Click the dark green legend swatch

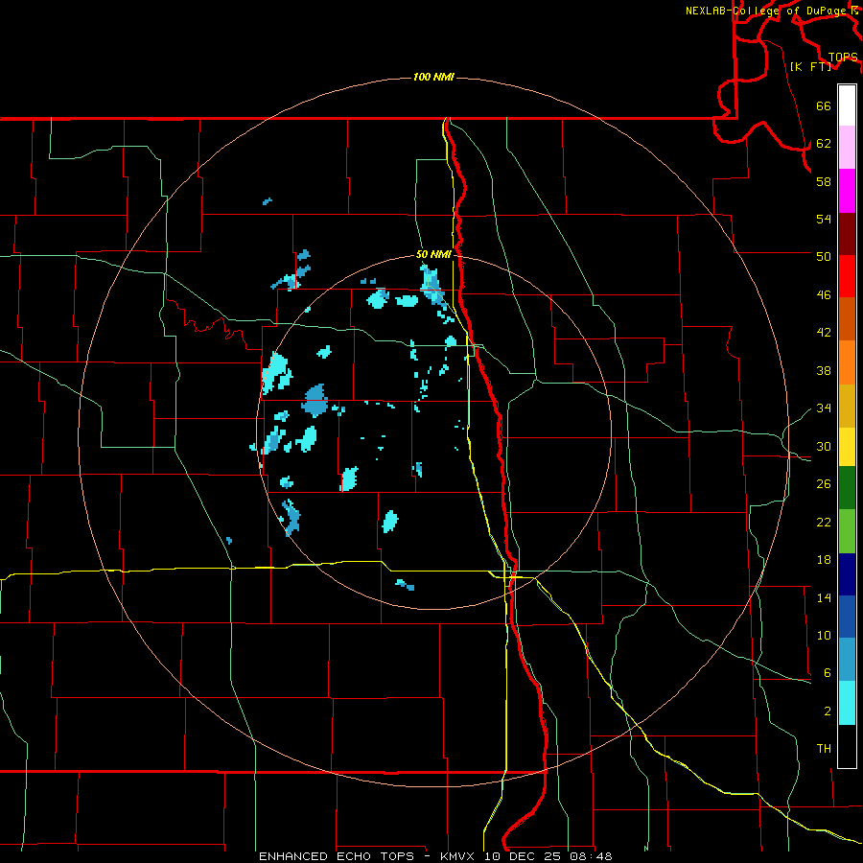pos(847,487)
